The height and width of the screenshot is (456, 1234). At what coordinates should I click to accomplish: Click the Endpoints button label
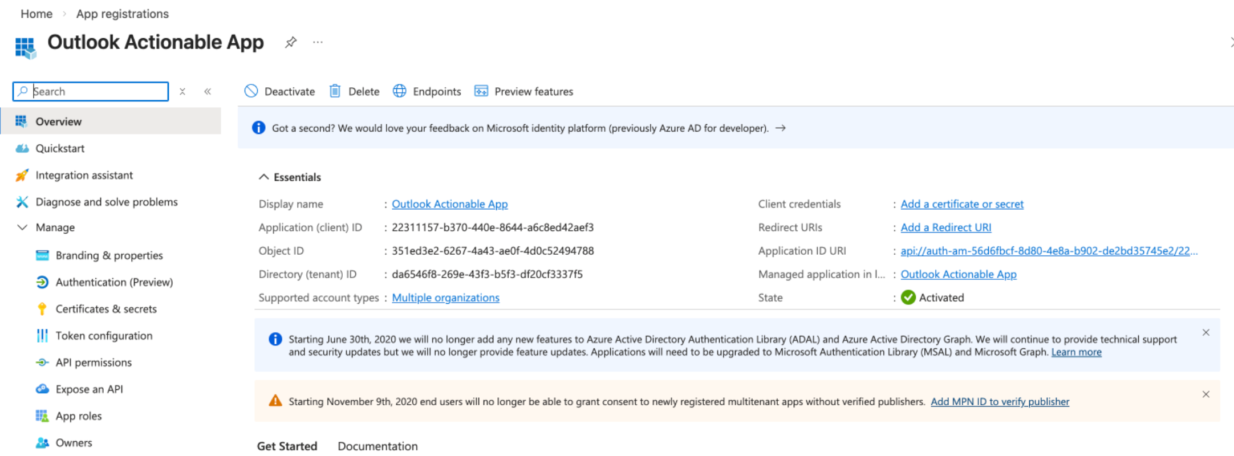[x=437, y=91]
